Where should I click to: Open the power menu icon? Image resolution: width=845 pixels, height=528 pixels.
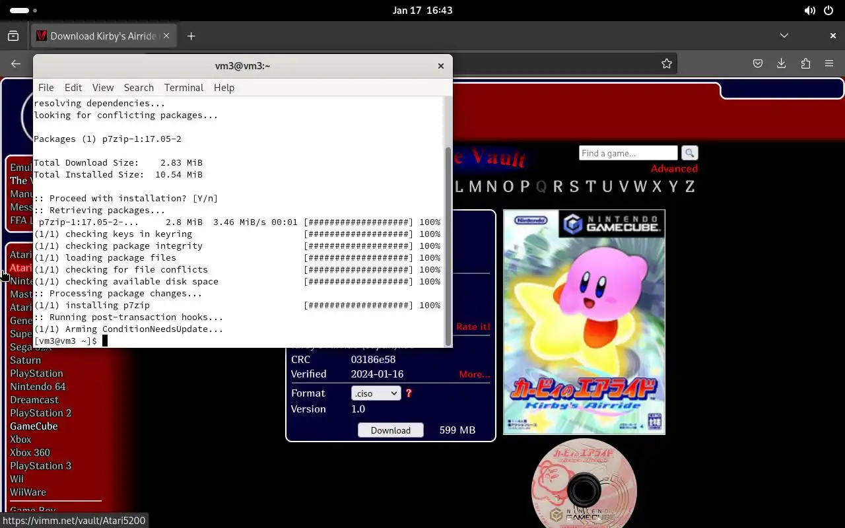pyautogui.click(x=829, y=11)
